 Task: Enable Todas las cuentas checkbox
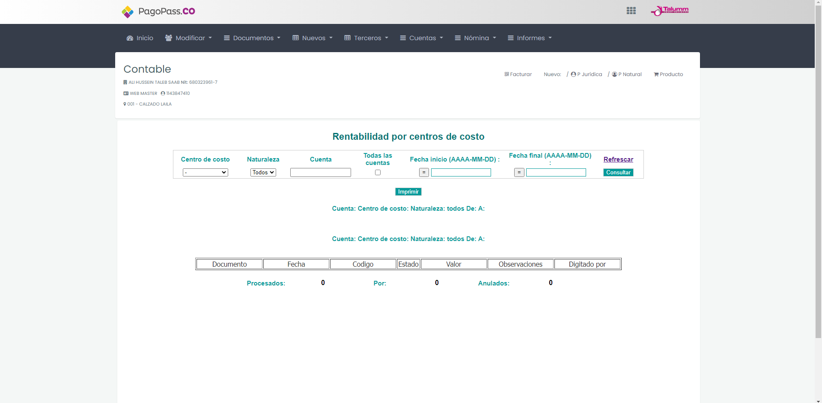(378, 173)
